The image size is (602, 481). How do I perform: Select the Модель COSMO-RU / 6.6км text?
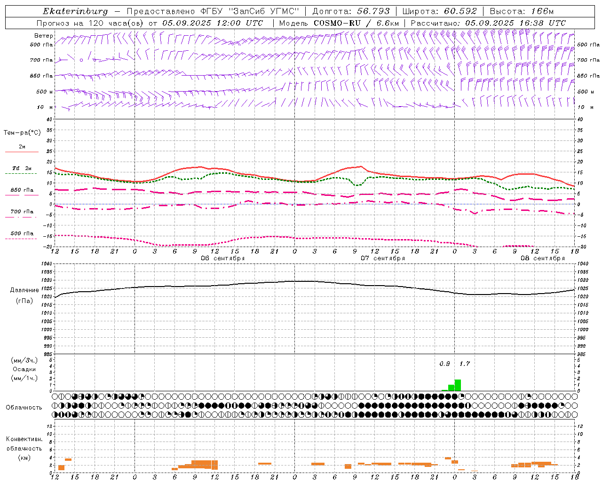(339, 23)
